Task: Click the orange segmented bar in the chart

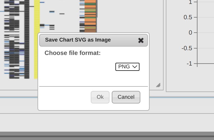Action: tap(90, 16)
